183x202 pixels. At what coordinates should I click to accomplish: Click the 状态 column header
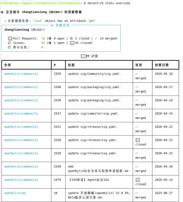[139, 65]
